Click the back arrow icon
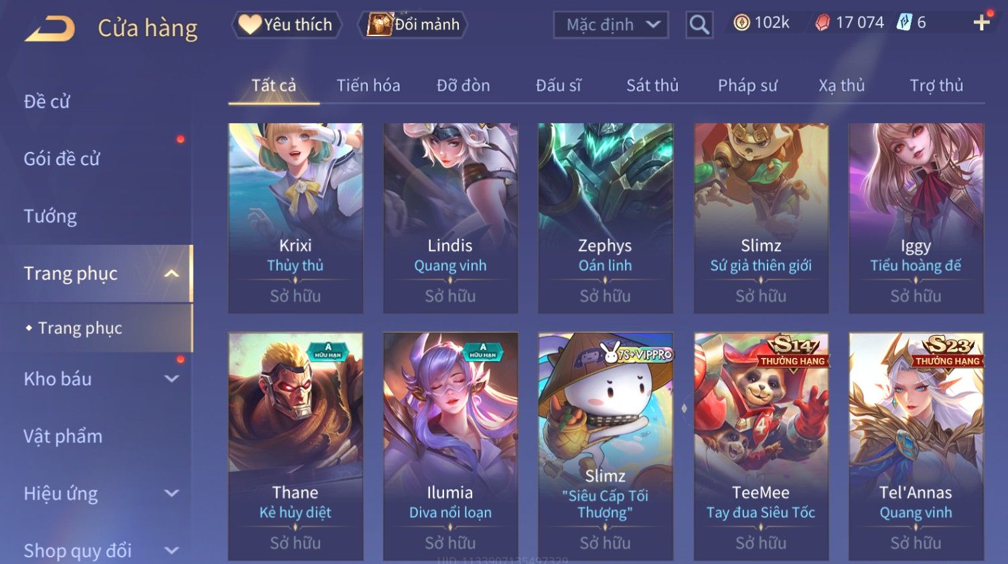This screenshot has width=1008, height=564. [x=50, y=29]
